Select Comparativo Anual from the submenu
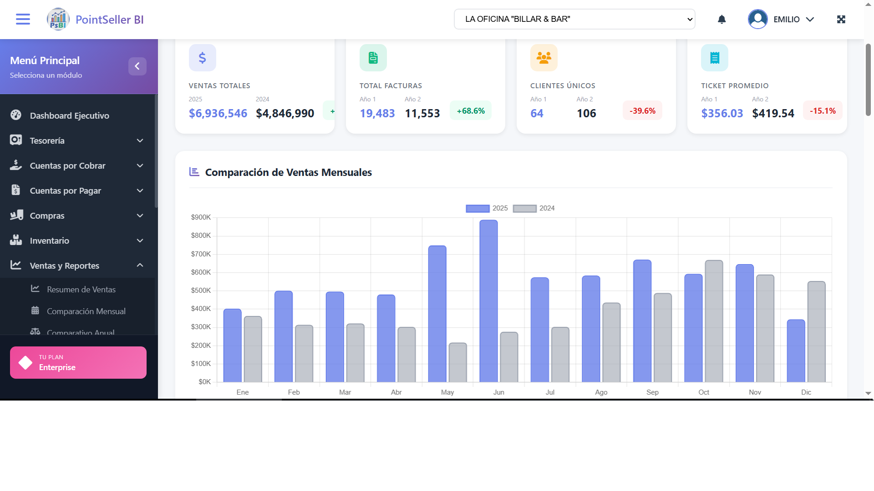874x491 pixels. click(81, 333)
